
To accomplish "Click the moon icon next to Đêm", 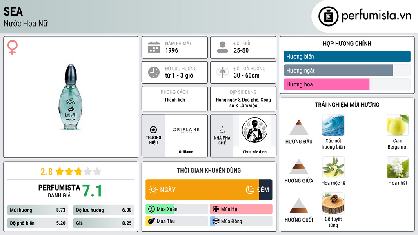I will pyautogui.click(x=250, y=190).
